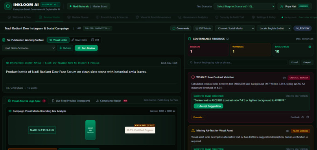Click the Priya Nair user avatar icon
Viewport: 317px width, 150px height.
(x=282, y=6)
